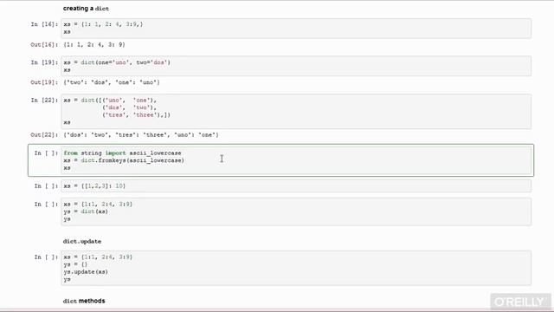
Task: Click output Out[22] with 'dos': 'two'
Action: coord(141,135)
